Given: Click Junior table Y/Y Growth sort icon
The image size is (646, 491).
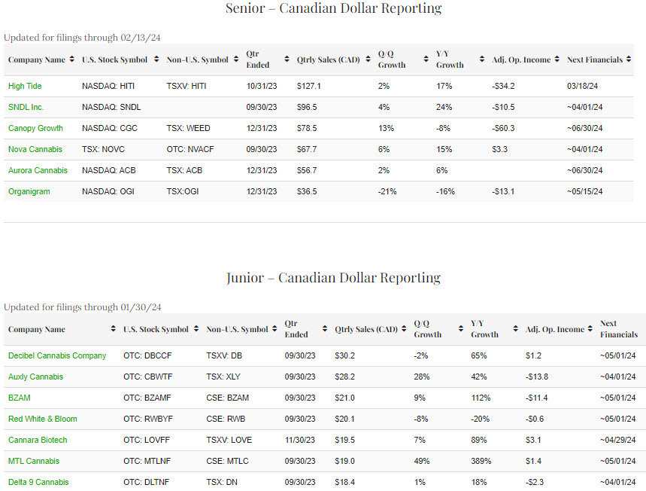Looking at the screenshot, I should pos(515,329).
